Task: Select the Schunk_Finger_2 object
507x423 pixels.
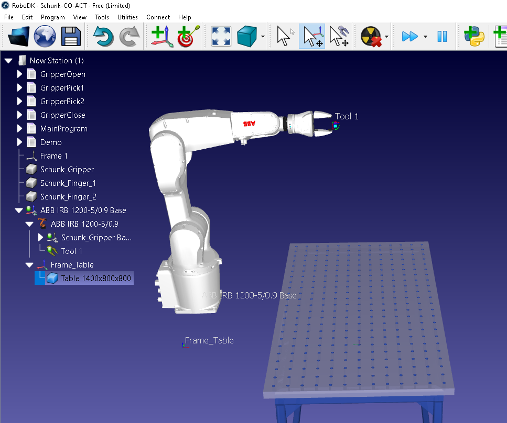Action: 68,197
